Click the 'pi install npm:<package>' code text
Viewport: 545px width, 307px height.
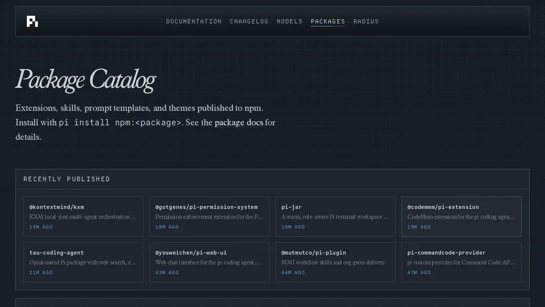click(x=120, y=123)
